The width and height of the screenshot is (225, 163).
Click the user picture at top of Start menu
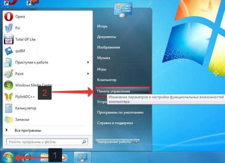(123, 10)
